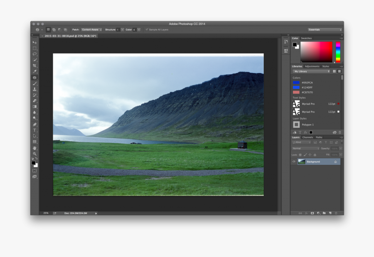Select the Lasso tool
The image size is (374, 257).
point(35,54)
